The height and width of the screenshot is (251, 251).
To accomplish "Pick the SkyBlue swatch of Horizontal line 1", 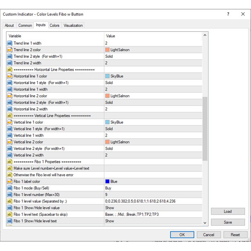I will [108, 76].
